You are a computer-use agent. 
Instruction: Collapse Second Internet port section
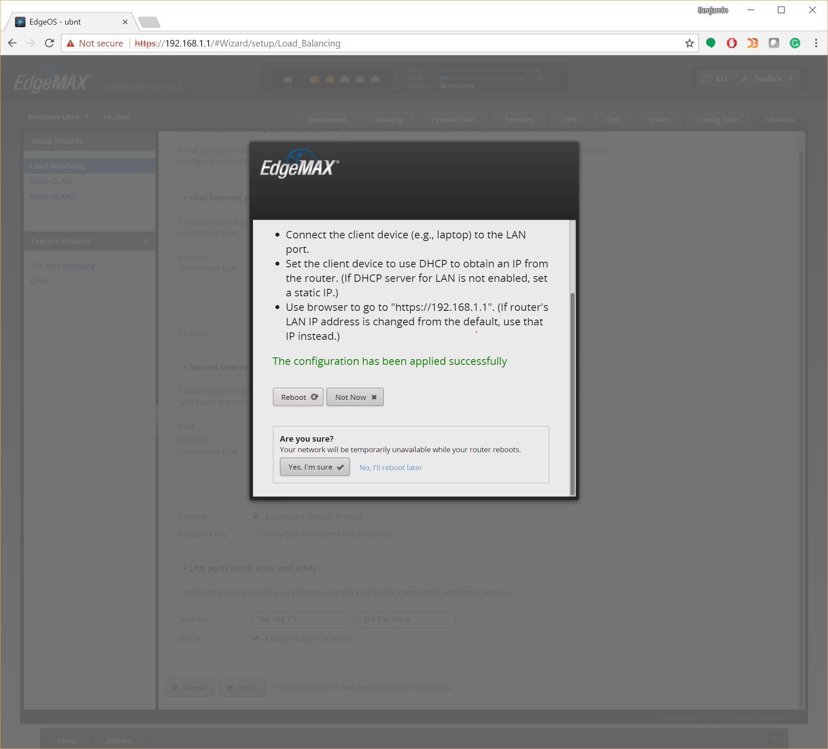click(x=185, y=367)
